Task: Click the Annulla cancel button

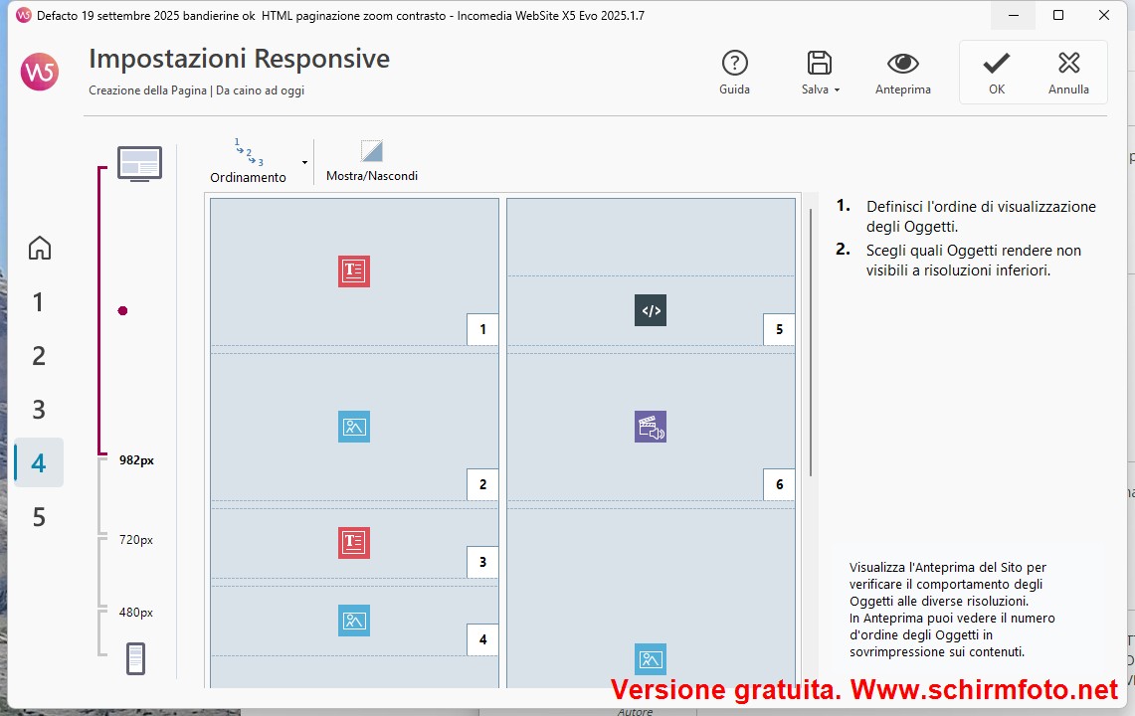Action: coord(1068,72)
